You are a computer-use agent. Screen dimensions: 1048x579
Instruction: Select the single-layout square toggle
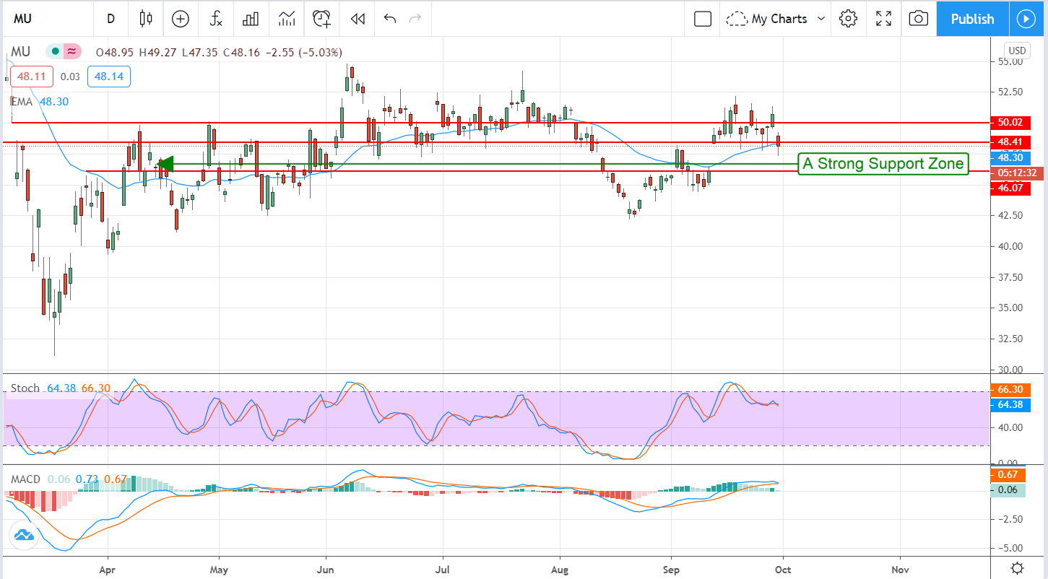(x=701, y=19)
